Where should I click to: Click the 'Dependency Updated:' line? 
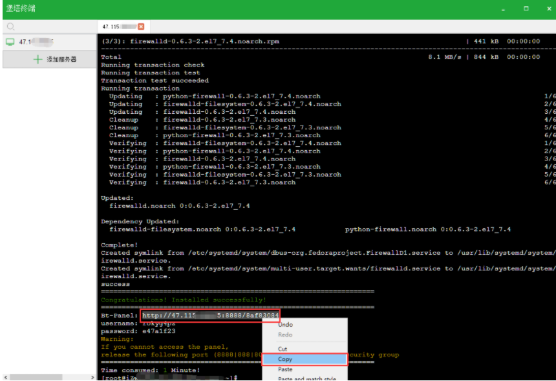click(x=140, y=221)
